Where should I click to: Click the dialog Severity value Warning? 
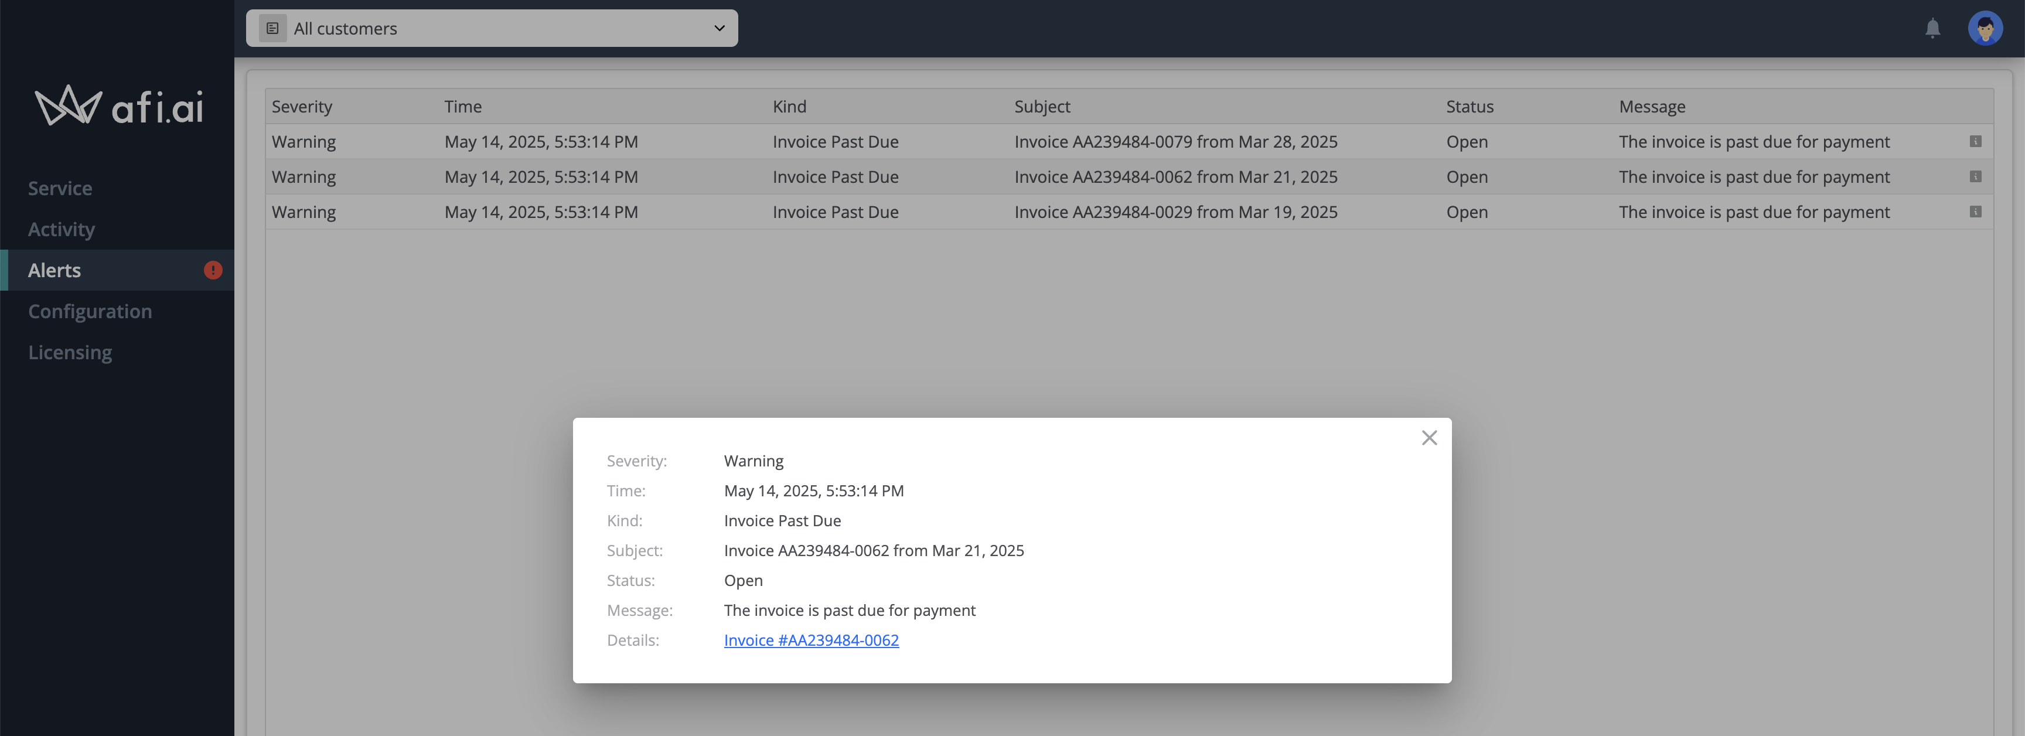753,461
